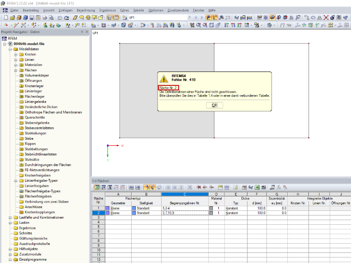This screenshot has height=263, width=351.
Task: Click the view in Z direction icon
Action: [240, 25]
